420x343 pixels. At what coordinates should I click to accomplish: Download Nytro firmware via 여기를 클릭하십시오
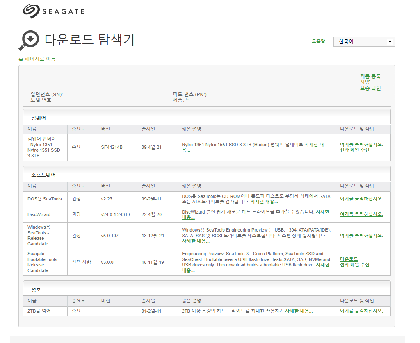tap(361, 145)
